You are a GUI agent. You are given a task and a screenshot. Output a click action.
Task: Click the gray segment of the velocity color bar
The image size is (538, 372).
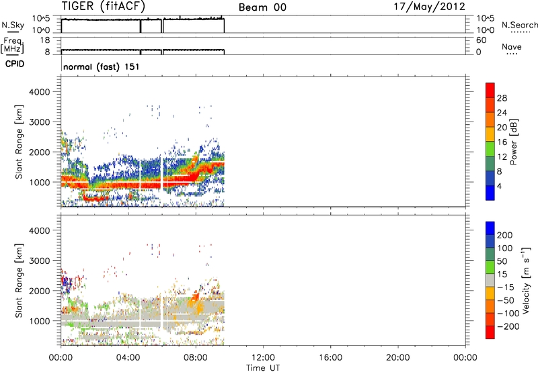(490, 280)
